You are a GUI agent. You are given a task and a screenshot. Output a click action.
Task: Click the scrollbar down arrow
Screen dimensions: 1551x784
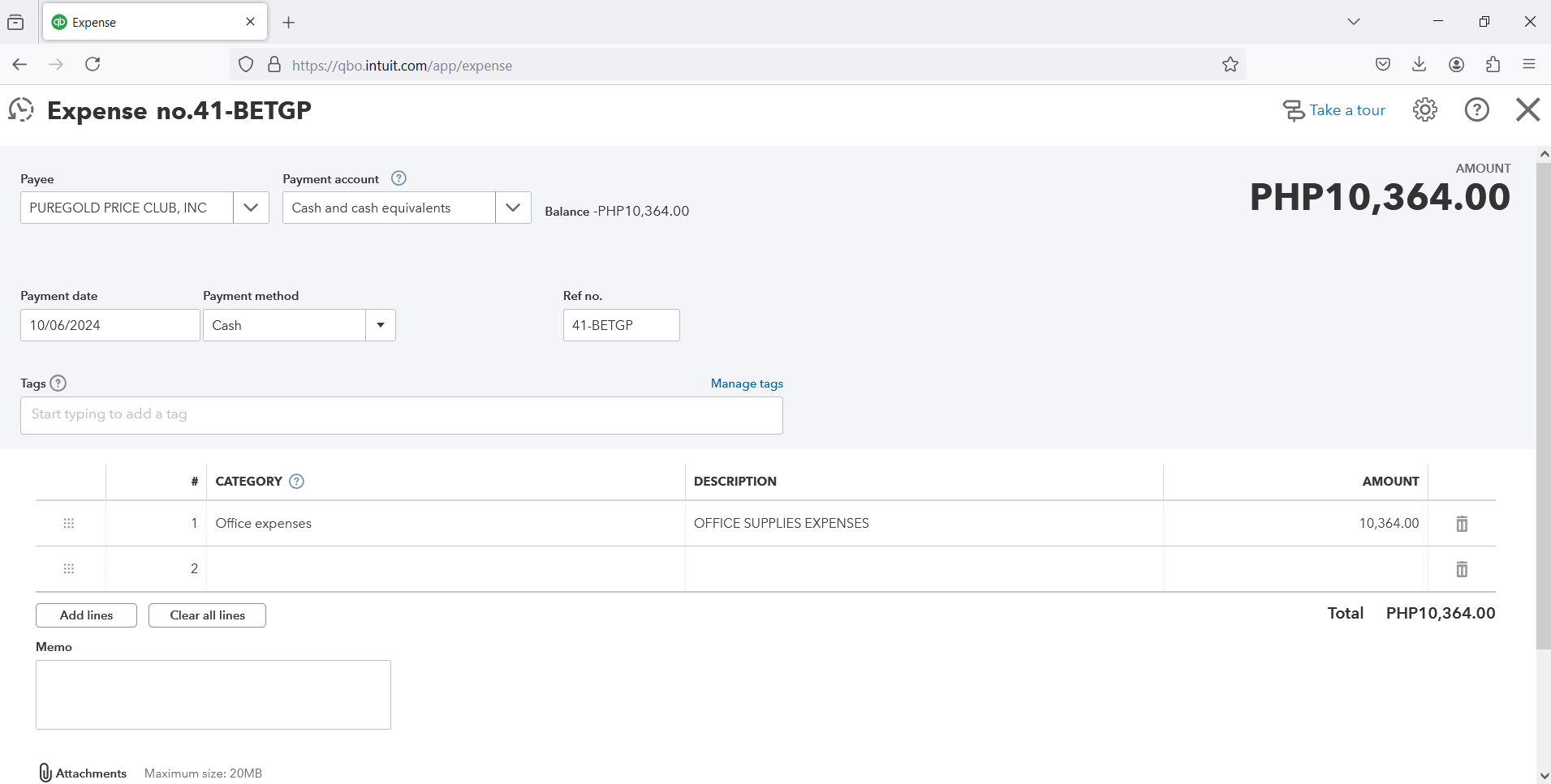click(x=1544, y=776)
